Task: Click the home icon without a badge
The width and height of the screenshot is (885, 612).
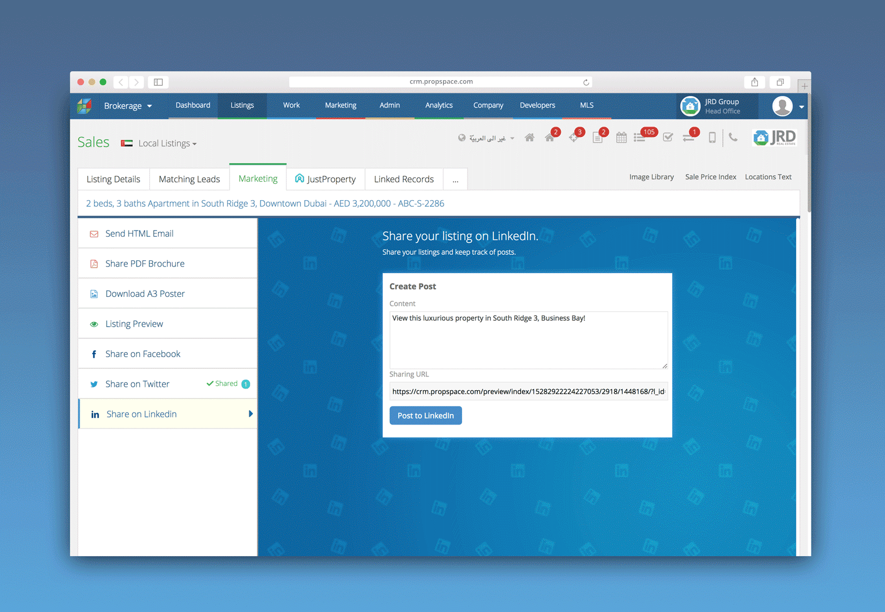Action: click(x=529, y=138)
